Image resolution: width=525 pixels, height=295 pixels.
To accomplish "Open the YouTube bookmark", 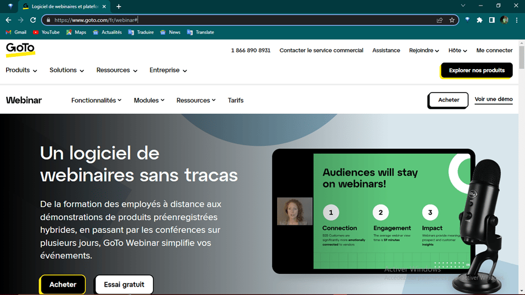I will pos(46,32).
